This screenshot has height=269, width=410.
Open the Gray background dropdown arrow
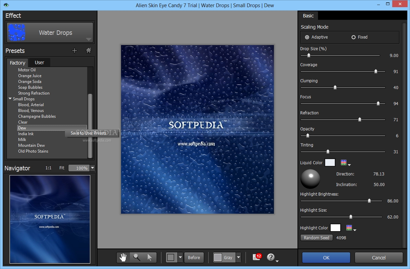point(238,257)
